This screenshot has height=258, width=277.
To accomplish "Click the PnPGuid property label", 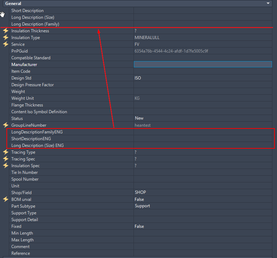I will (20, 51).
